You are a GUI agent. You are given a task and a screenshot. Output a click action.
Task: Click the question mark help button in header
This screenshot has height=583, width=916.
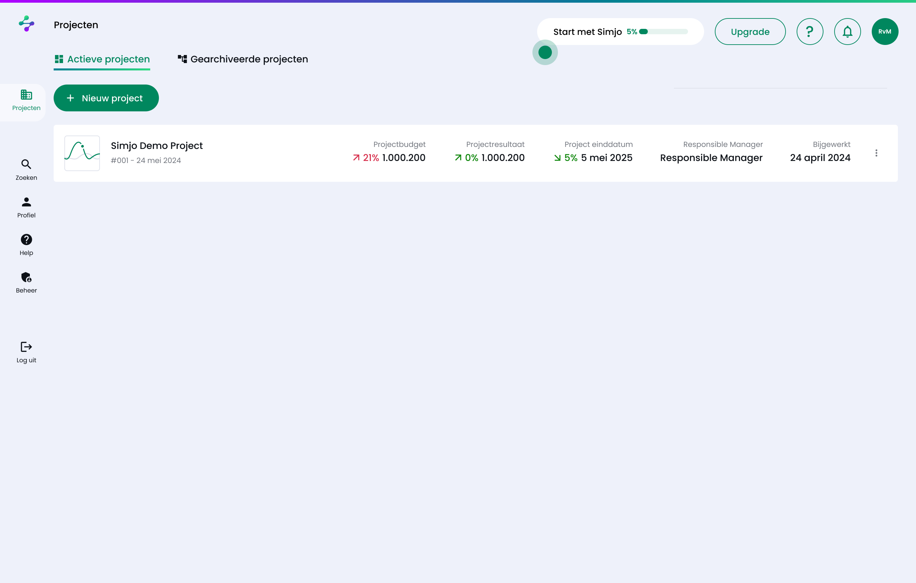pos(810,32)
